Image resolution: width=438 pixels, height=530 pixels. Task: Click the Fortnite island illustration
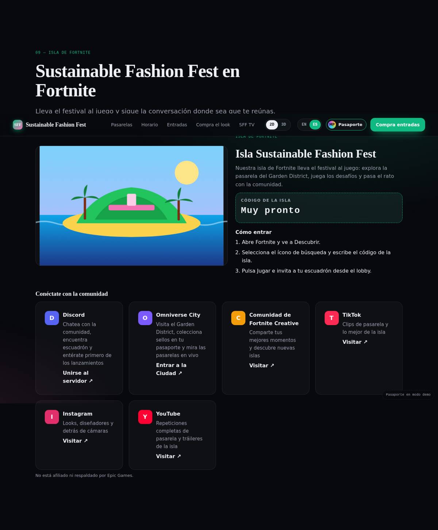(131, 206)
